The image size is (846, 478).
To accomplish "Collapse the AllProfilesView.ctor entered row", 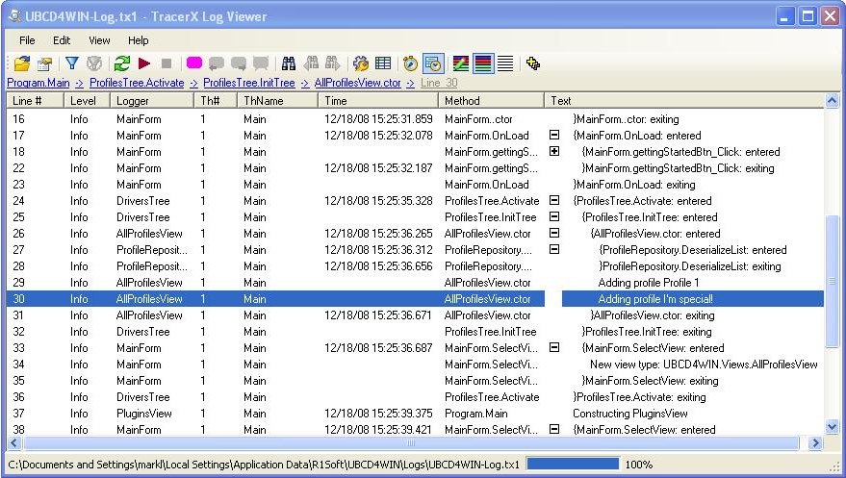I will [554, 234].
